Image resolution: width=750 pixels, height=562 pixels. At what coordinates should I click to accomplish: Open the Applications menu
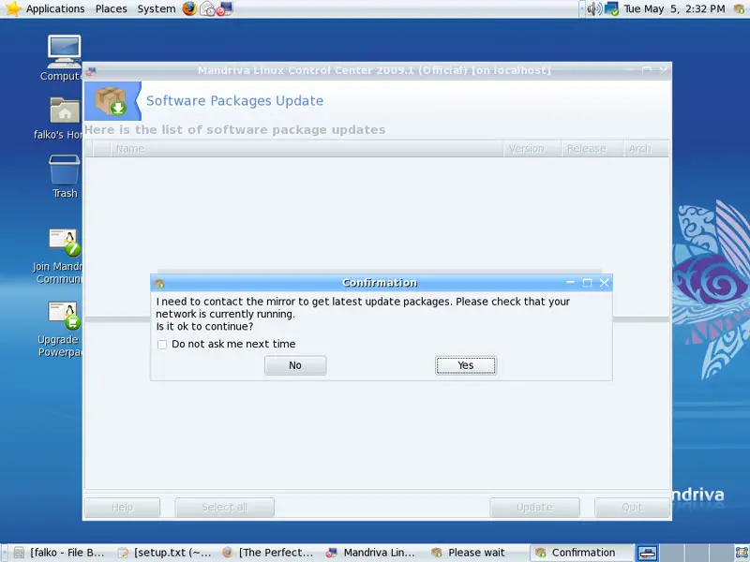(x=55, y=8)
